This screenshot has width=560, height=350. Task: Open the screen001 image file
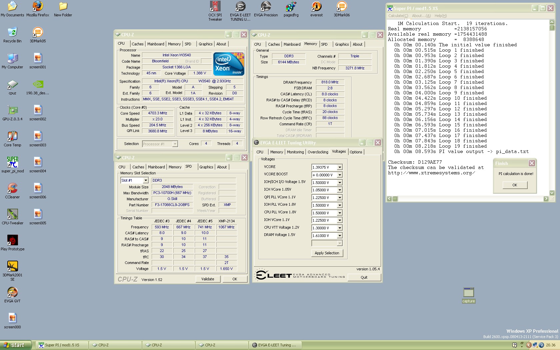pyautogui.click(x=38, y=61)
